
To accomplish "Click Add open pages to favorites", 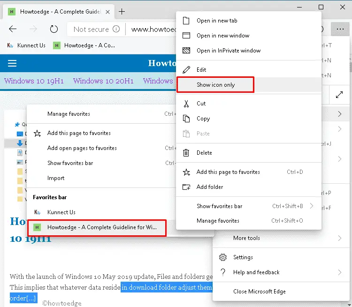I will (101, 148).
